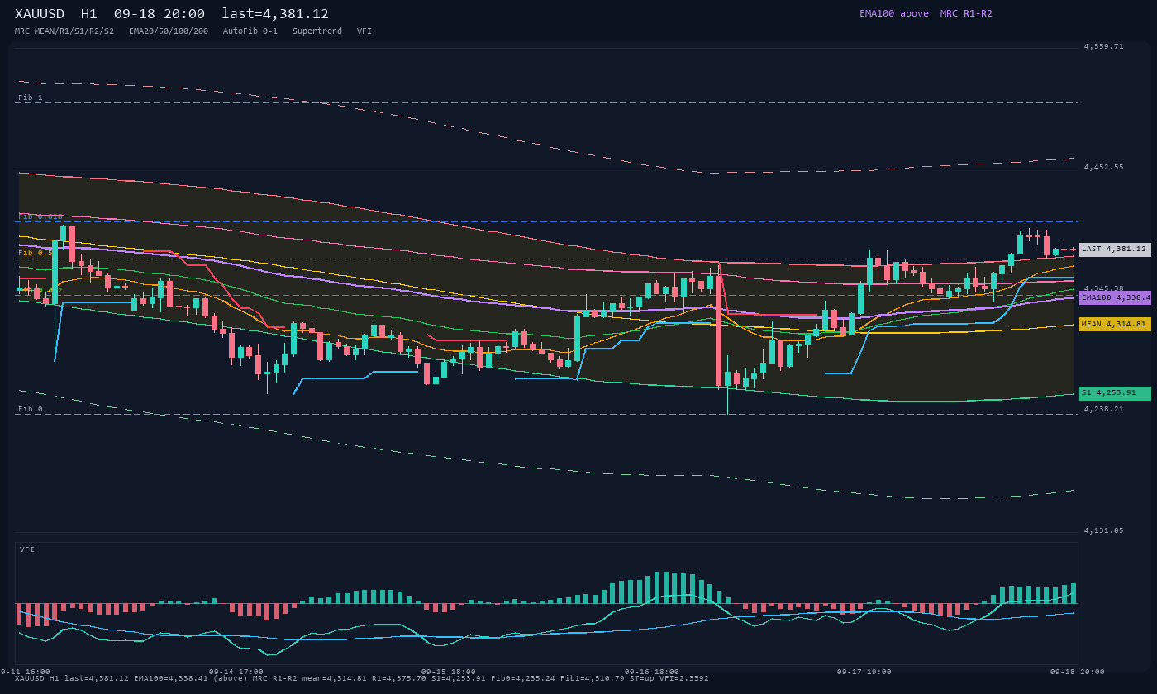Click the LAST 4,381.12 price tag
1157x694 pixels.
click(1115, 250)
